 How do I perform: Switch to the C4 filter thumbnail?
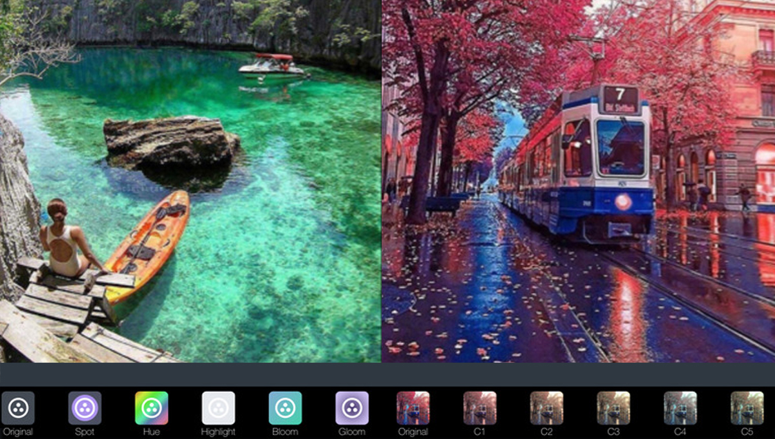[680, 408]
